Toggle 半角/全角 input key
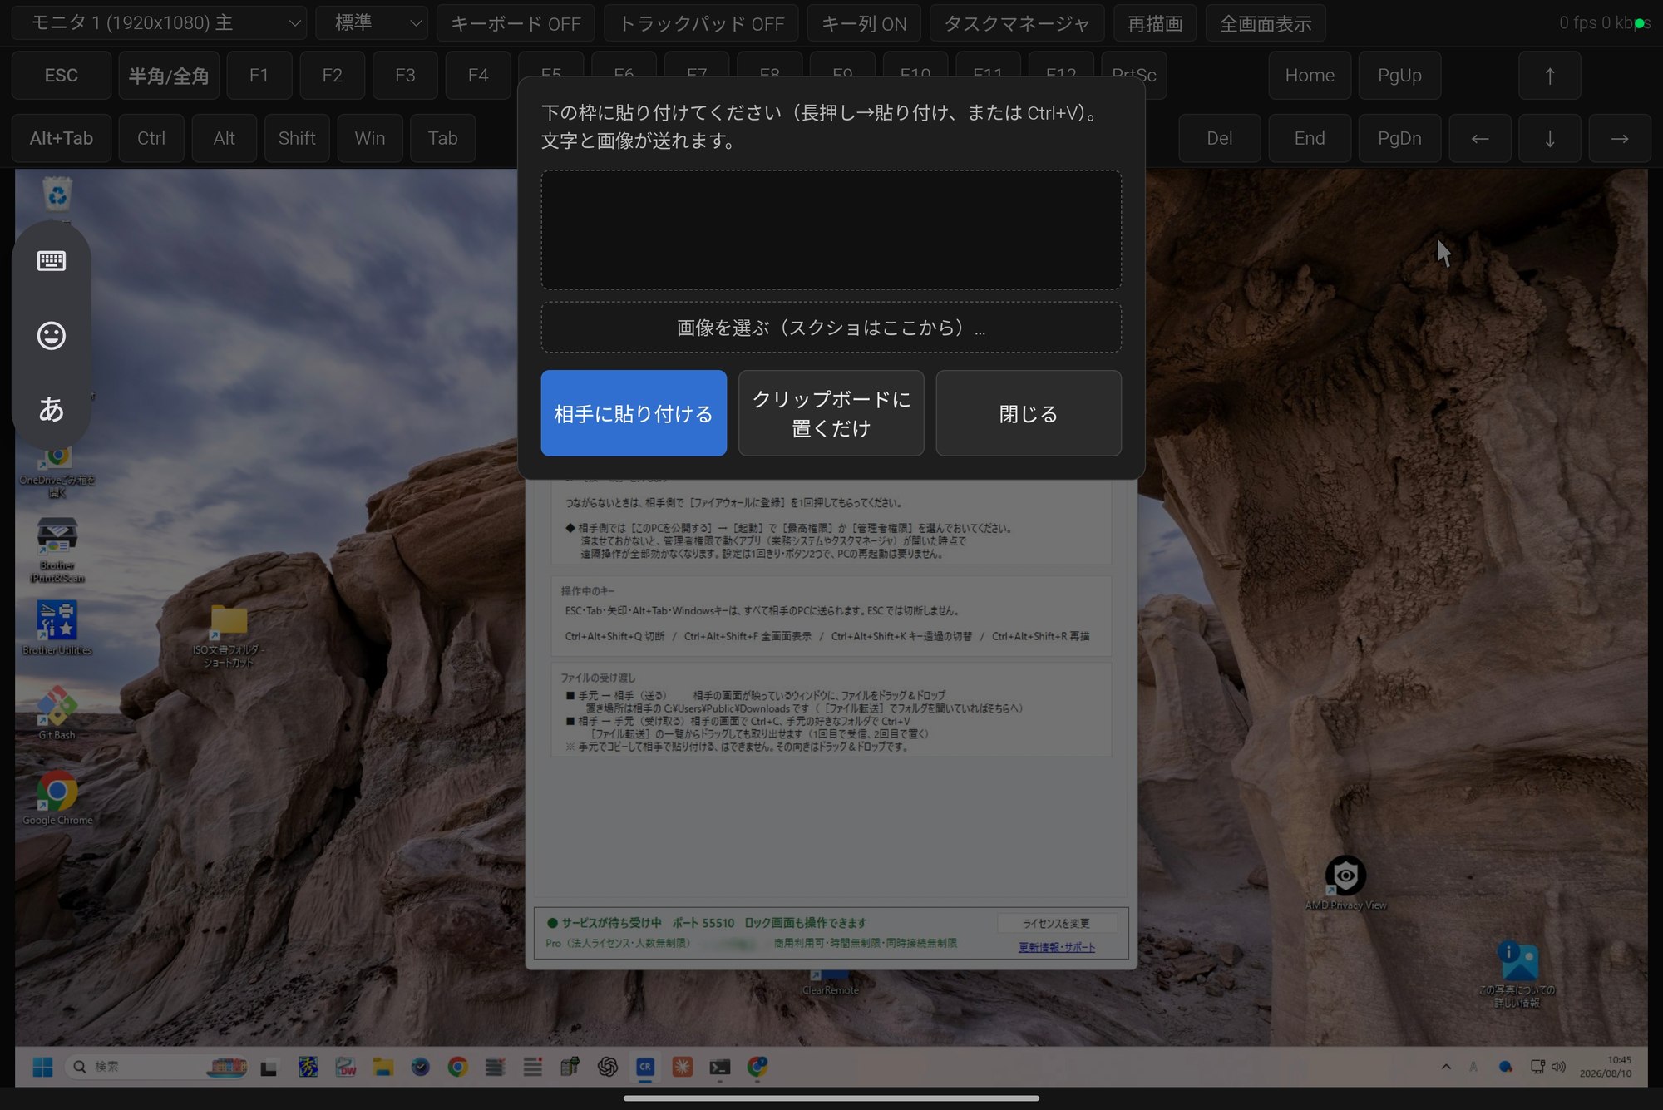Screen dimensions: 1663x1110 click(169, 76)
